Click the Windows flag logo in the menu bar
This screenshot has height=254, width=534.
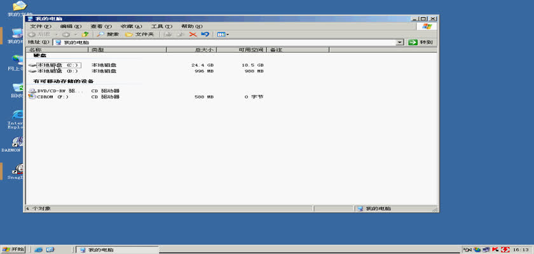coord(427,26)
